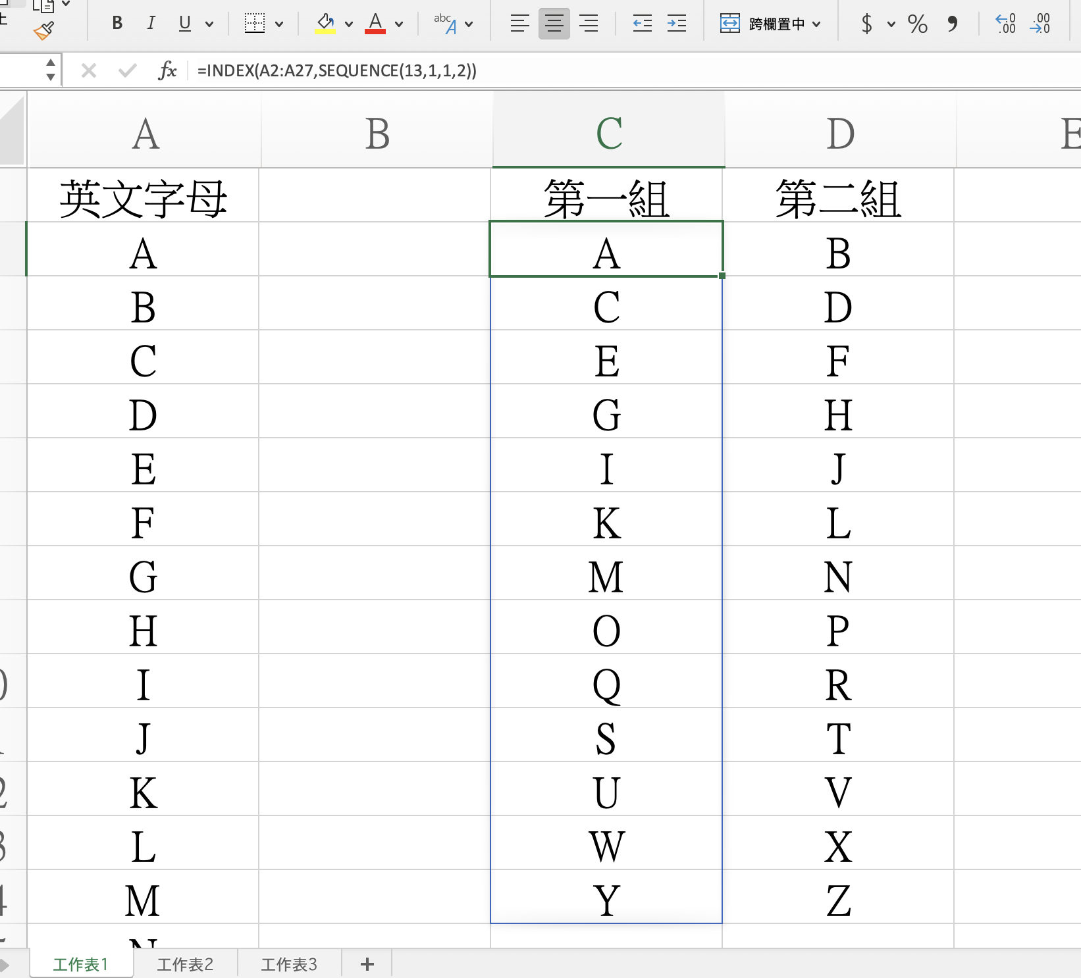Apply the yellow fill color

[325, 24]
